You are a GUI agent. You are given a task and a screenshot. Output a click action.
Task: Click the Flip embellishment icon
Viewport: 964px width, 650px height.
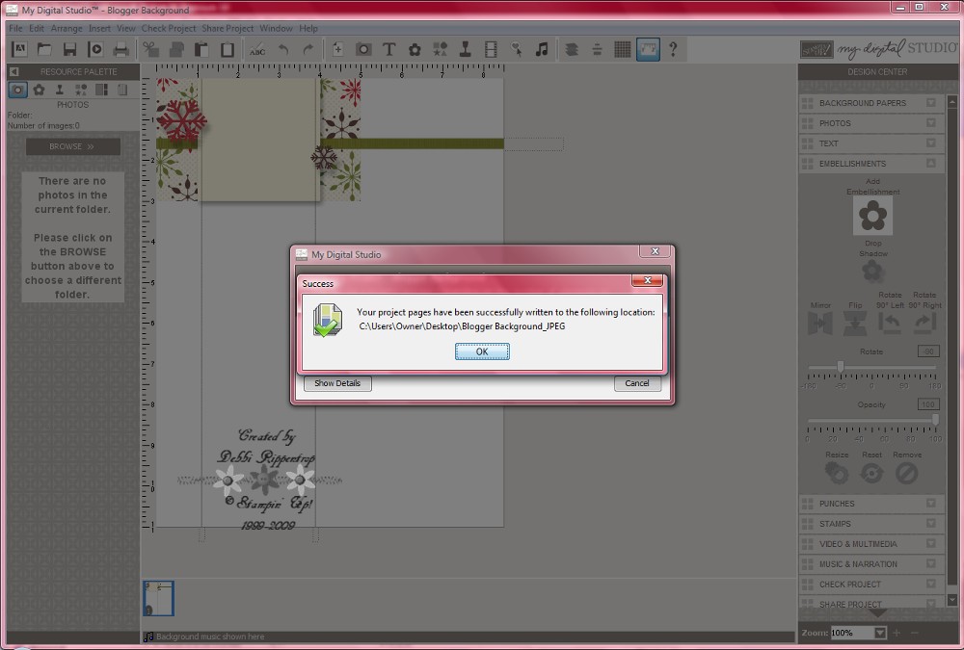point(854,324)
